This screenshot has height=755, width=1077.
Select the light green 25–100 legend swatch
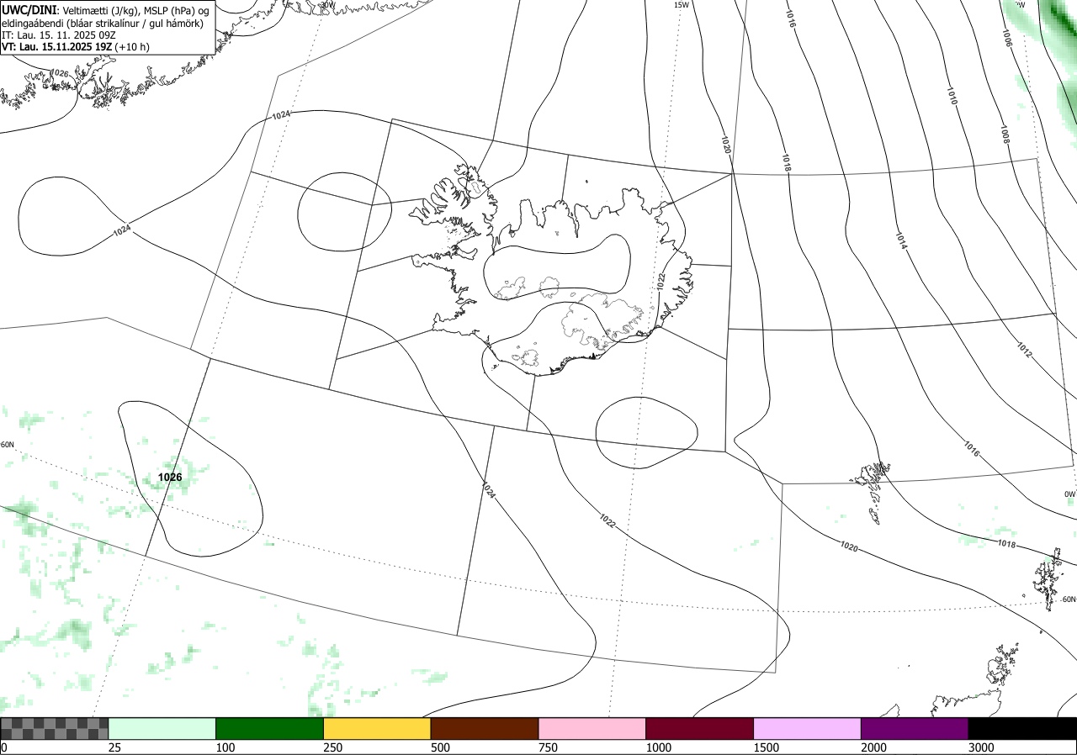(162, 728)
